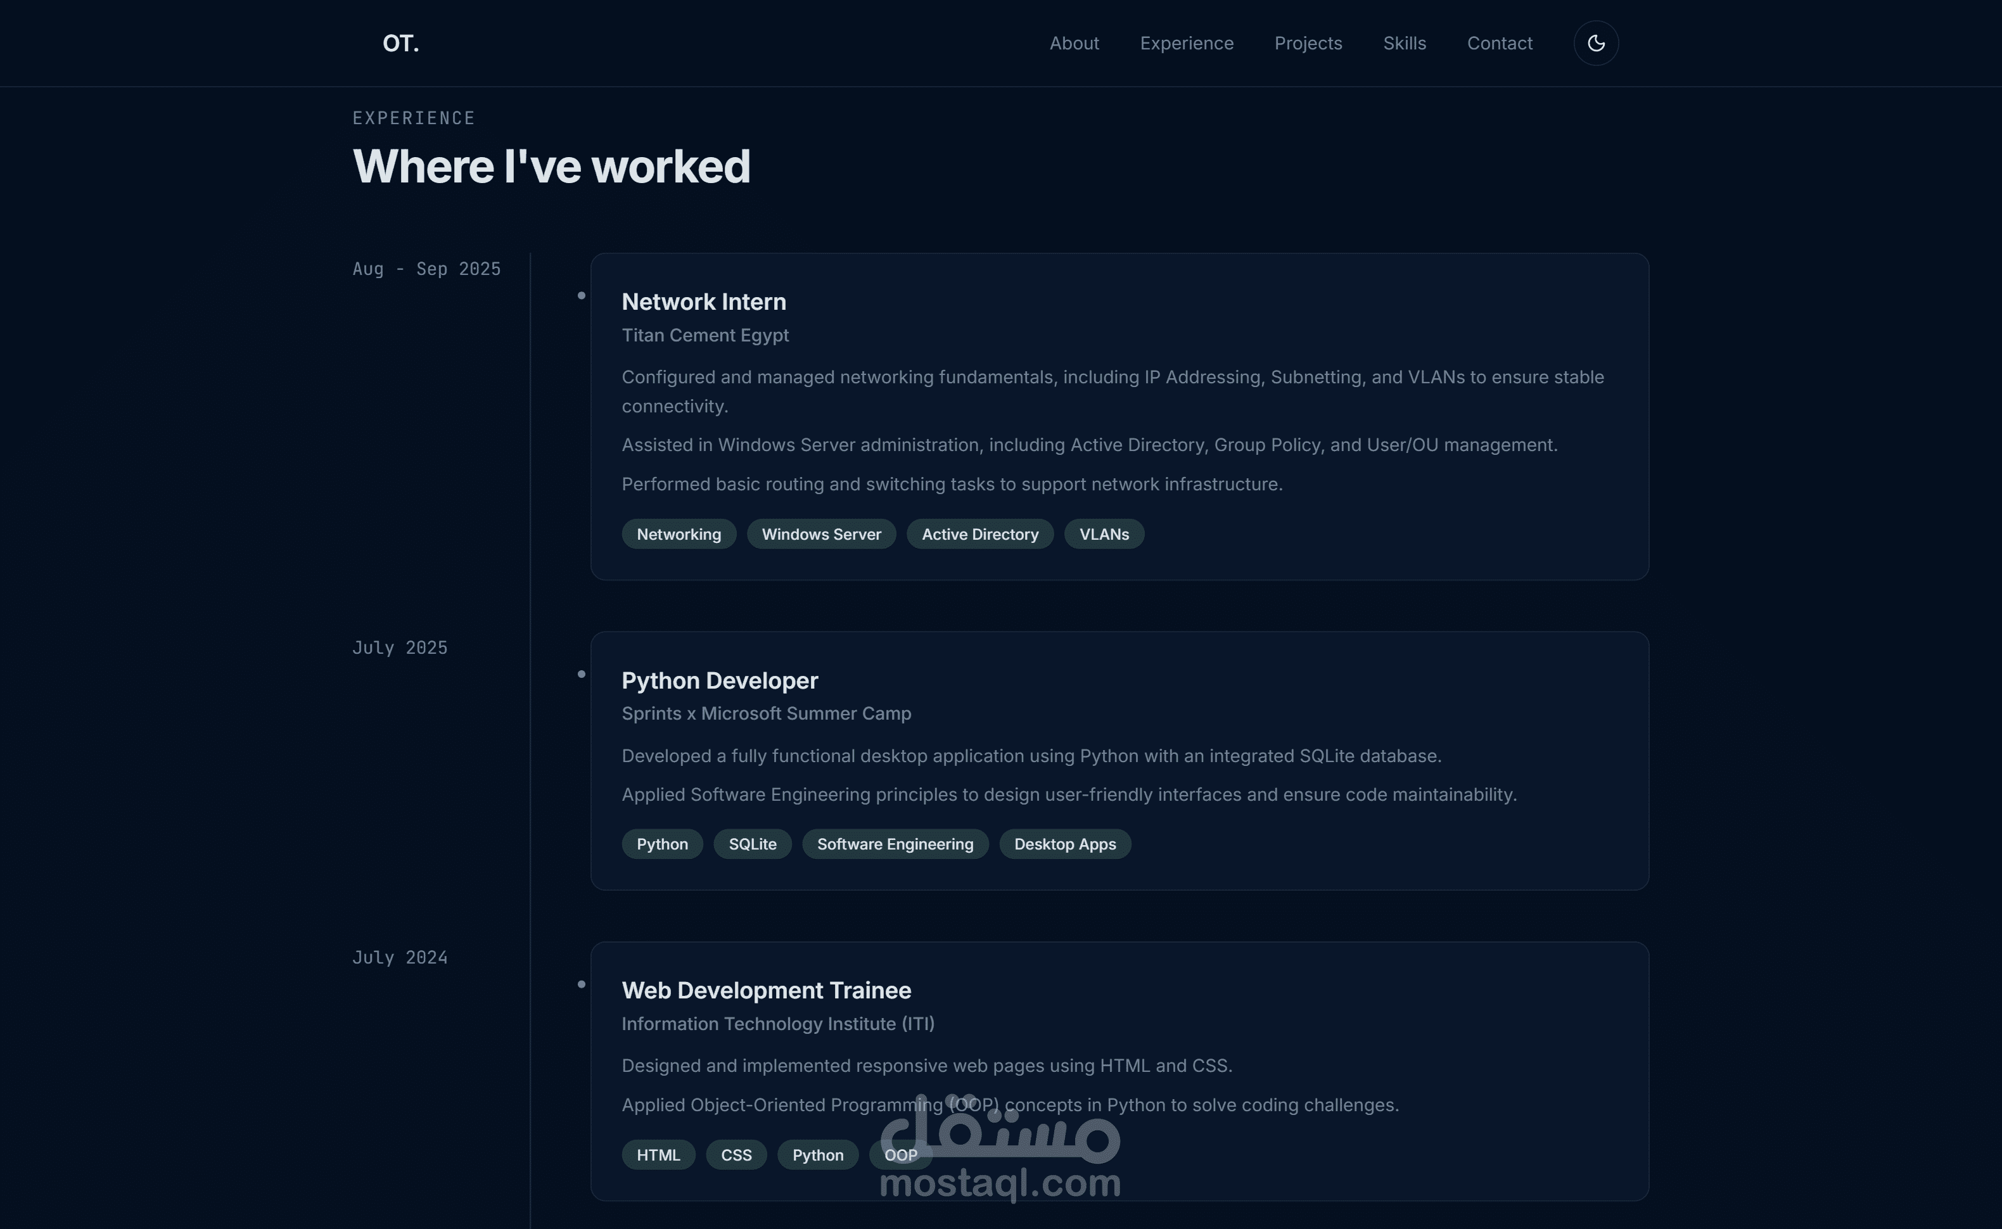
Task: Click the Python Developer job heading
Action: tap(719, 680)
